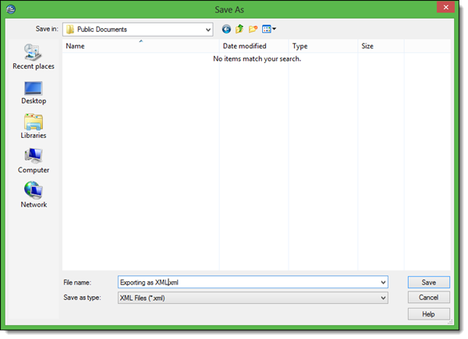Open Recent places in sidebar
This screenshot has width=468, height=339.
(x=34, y=57)
